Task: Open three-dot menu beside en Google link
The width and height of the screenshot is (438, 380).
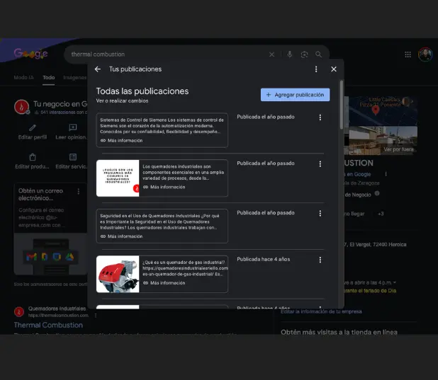Action: [386, 174]
